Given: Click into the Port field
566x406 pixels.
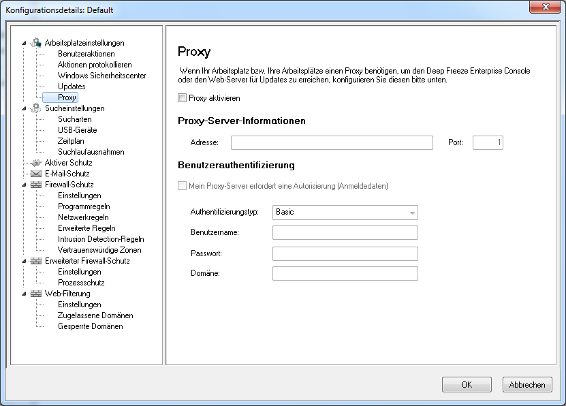Looking at the screenshot, I should pos(488,142).
